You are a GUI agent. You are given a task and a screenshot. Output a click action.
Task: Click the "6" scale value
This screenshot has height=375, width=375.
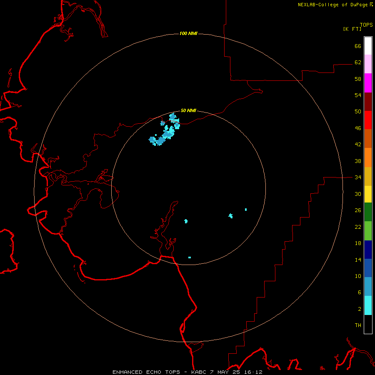[x=360, y=292]
